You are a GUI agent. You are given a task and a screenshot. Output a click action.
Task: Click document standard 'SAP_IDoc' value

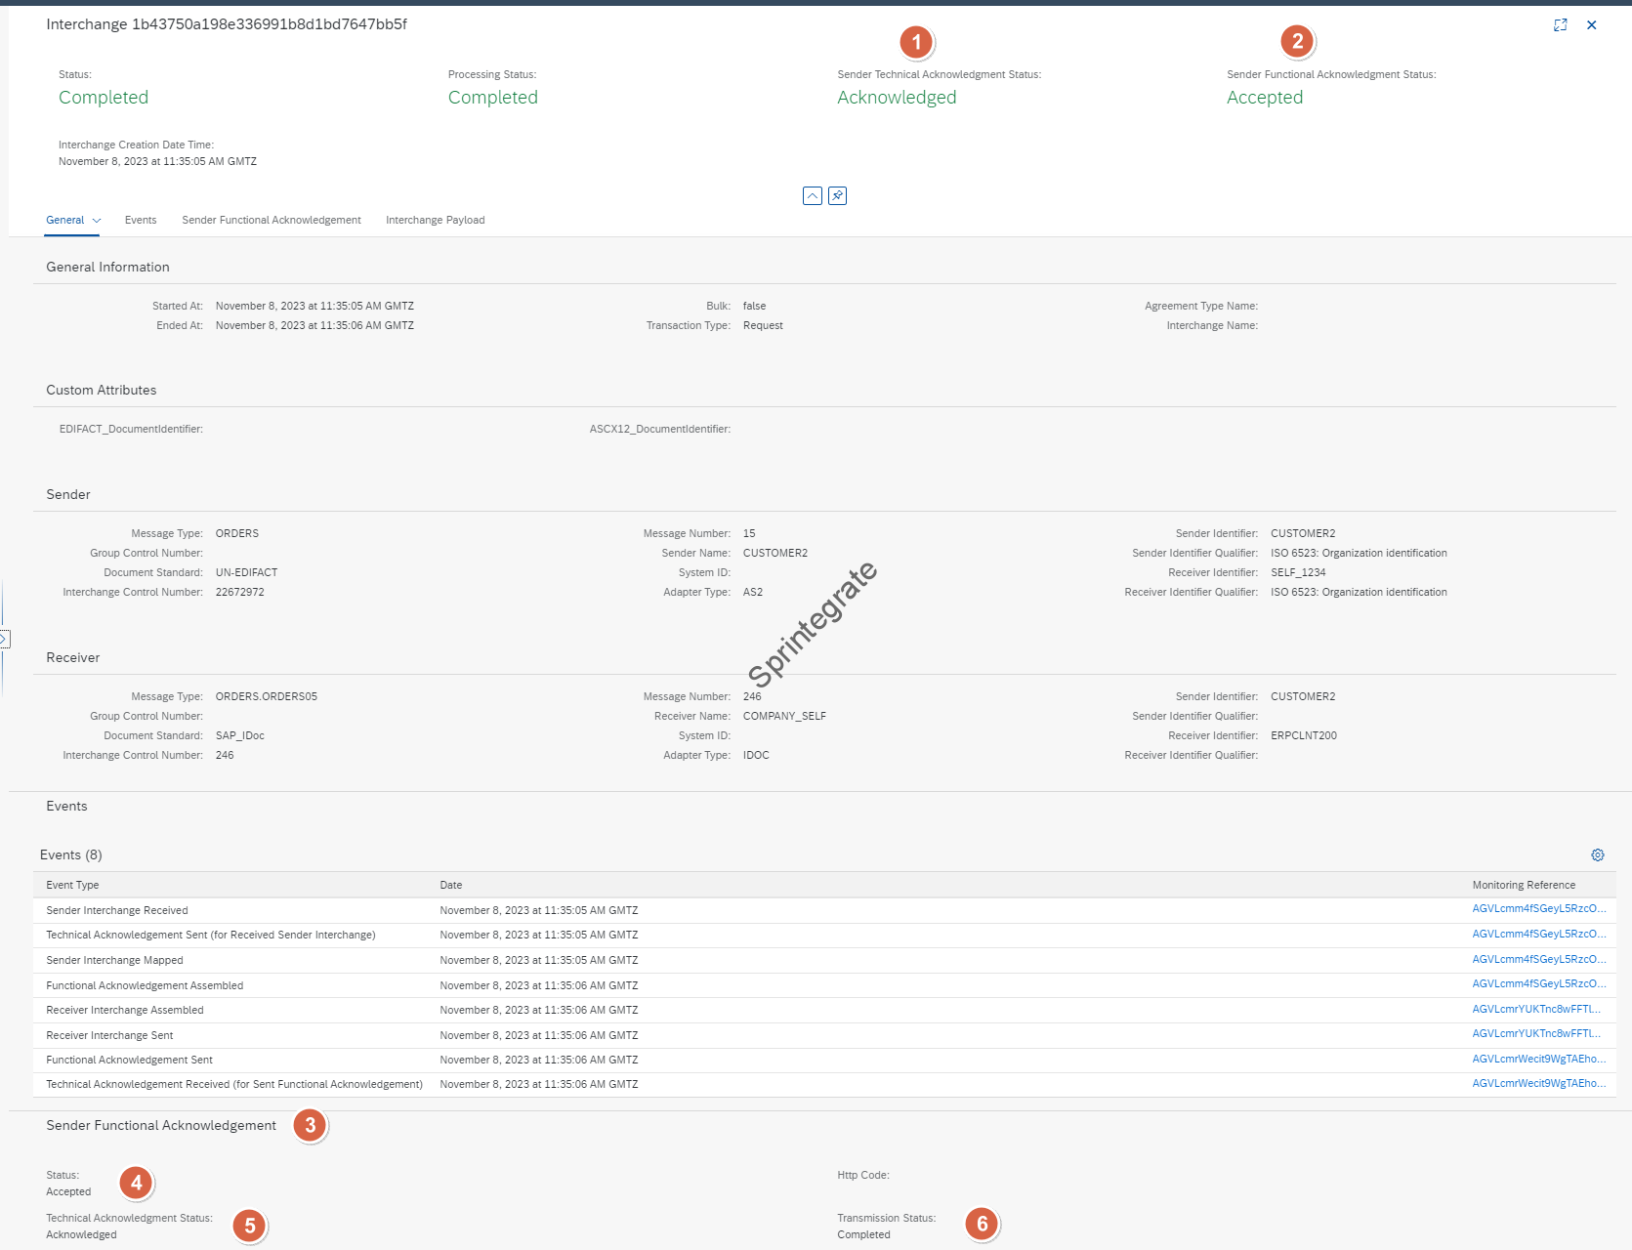click(240, 736)
